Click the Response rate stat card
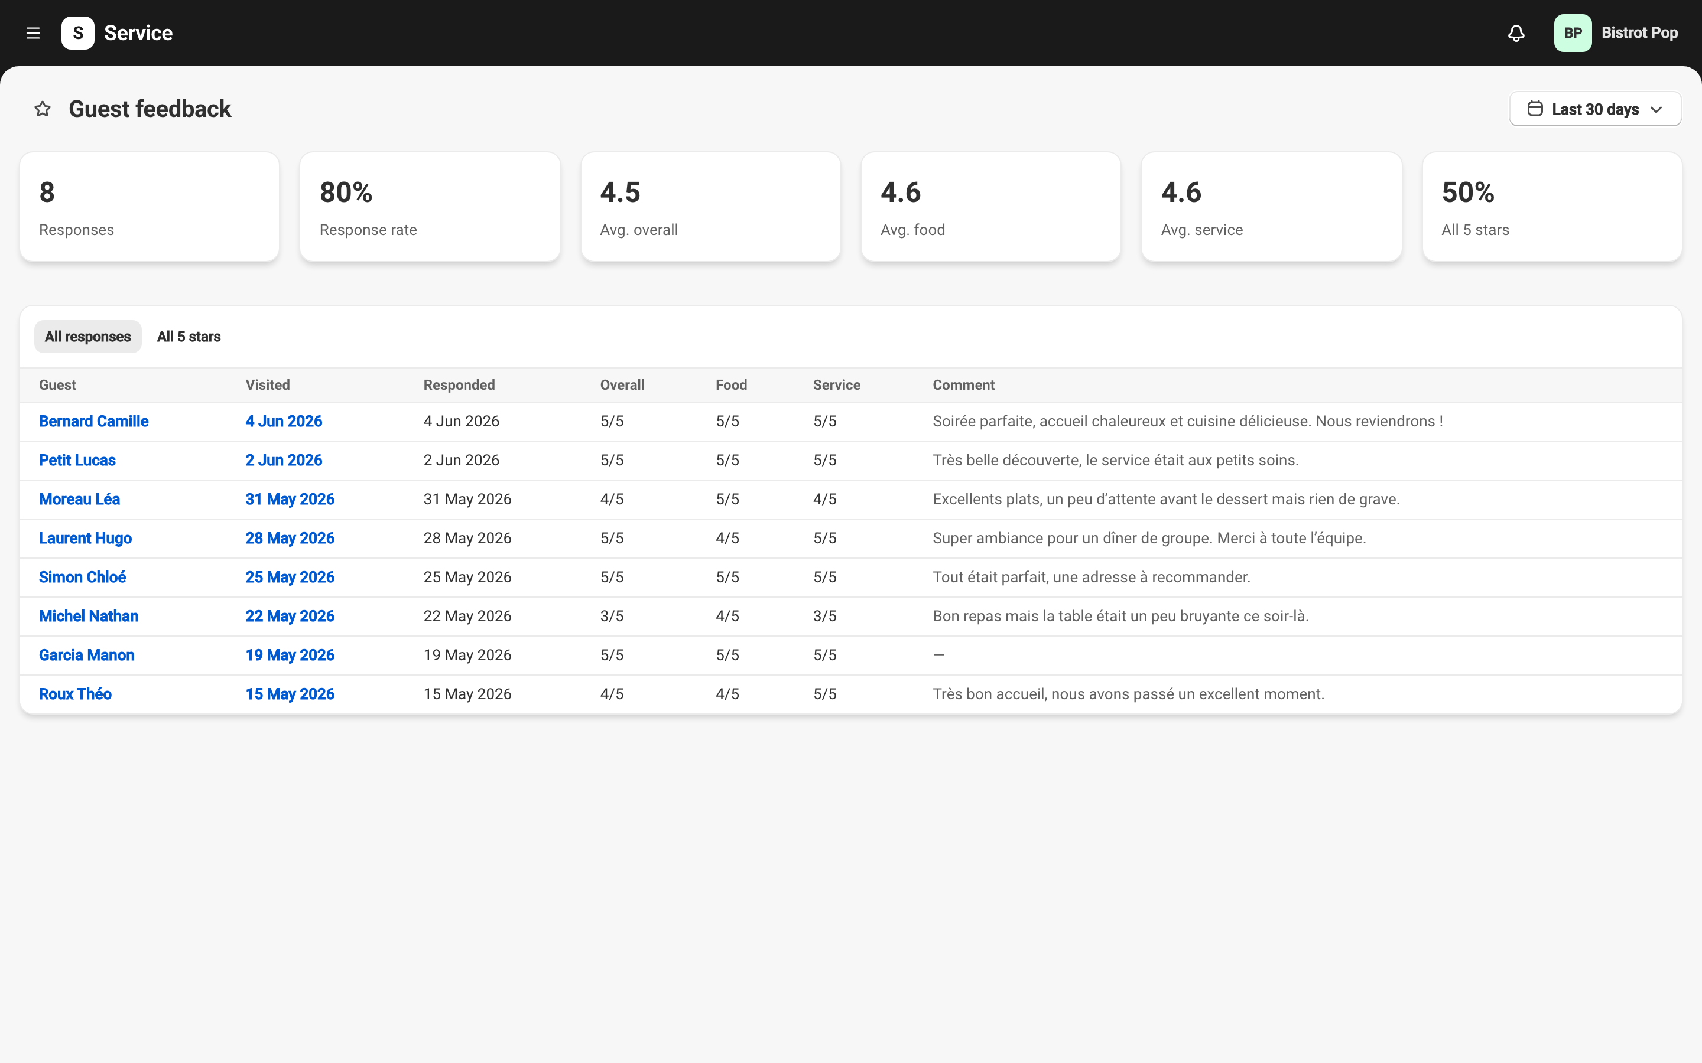 click(430, 207)
